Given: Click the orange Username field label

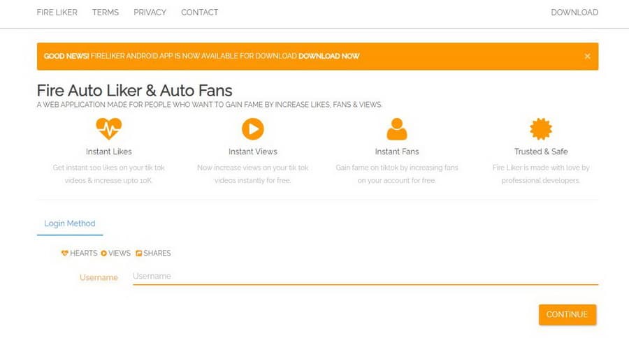Looking at the screenshot, I should coord(99,277).
